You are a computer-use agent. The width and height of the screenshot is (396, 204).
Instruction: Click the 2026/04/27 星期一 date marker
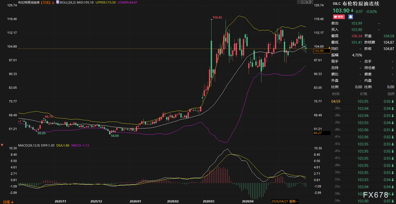click(x=285, y=201)
